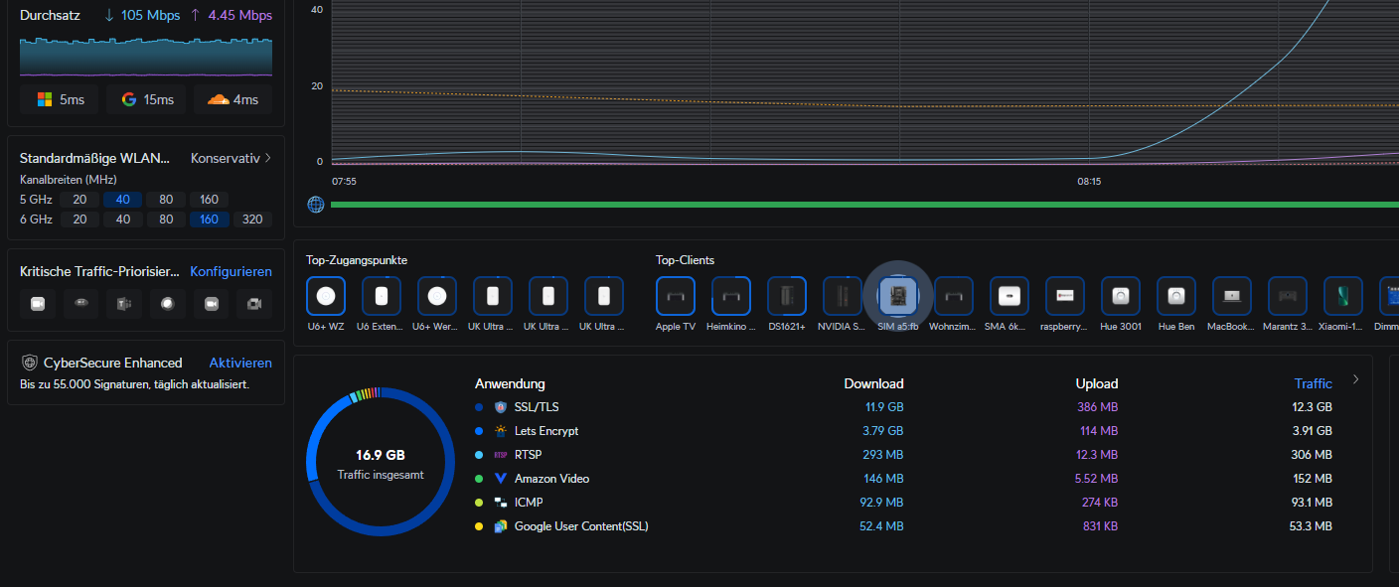
Task: Set 6 GHz channel width to 320
Action: [x=252, y=220]
